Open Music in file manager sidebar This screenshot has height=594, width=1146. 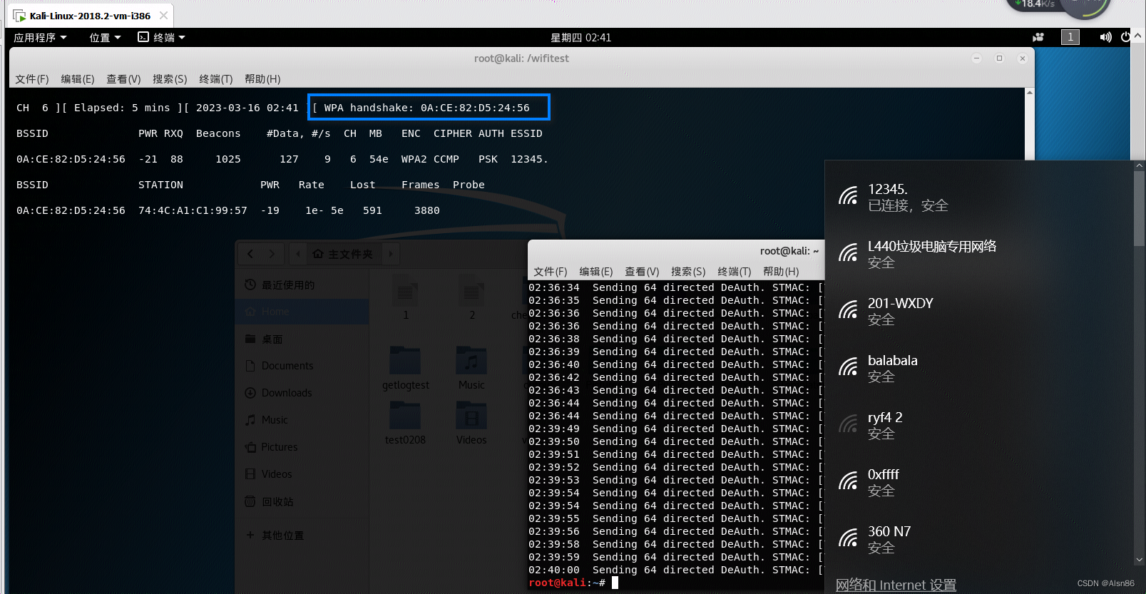coord(302,420)
